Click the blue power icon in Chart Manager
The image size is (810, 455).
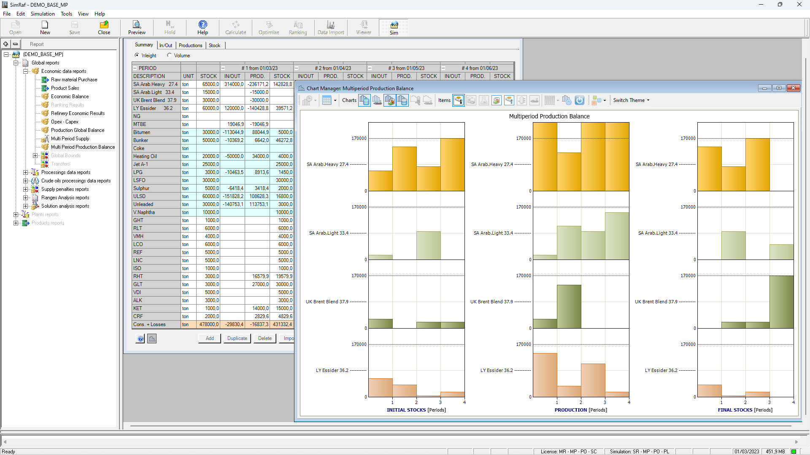(x=580, y=100)
